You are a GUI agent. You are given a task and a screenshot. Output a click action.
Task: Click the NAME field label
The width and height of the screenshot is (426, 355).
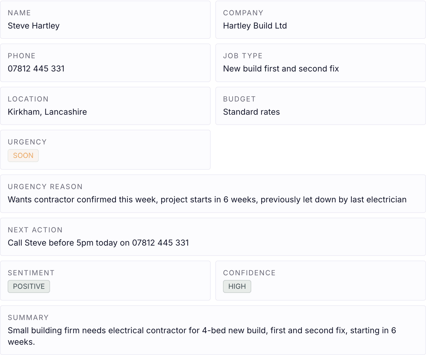click(19, 13)
